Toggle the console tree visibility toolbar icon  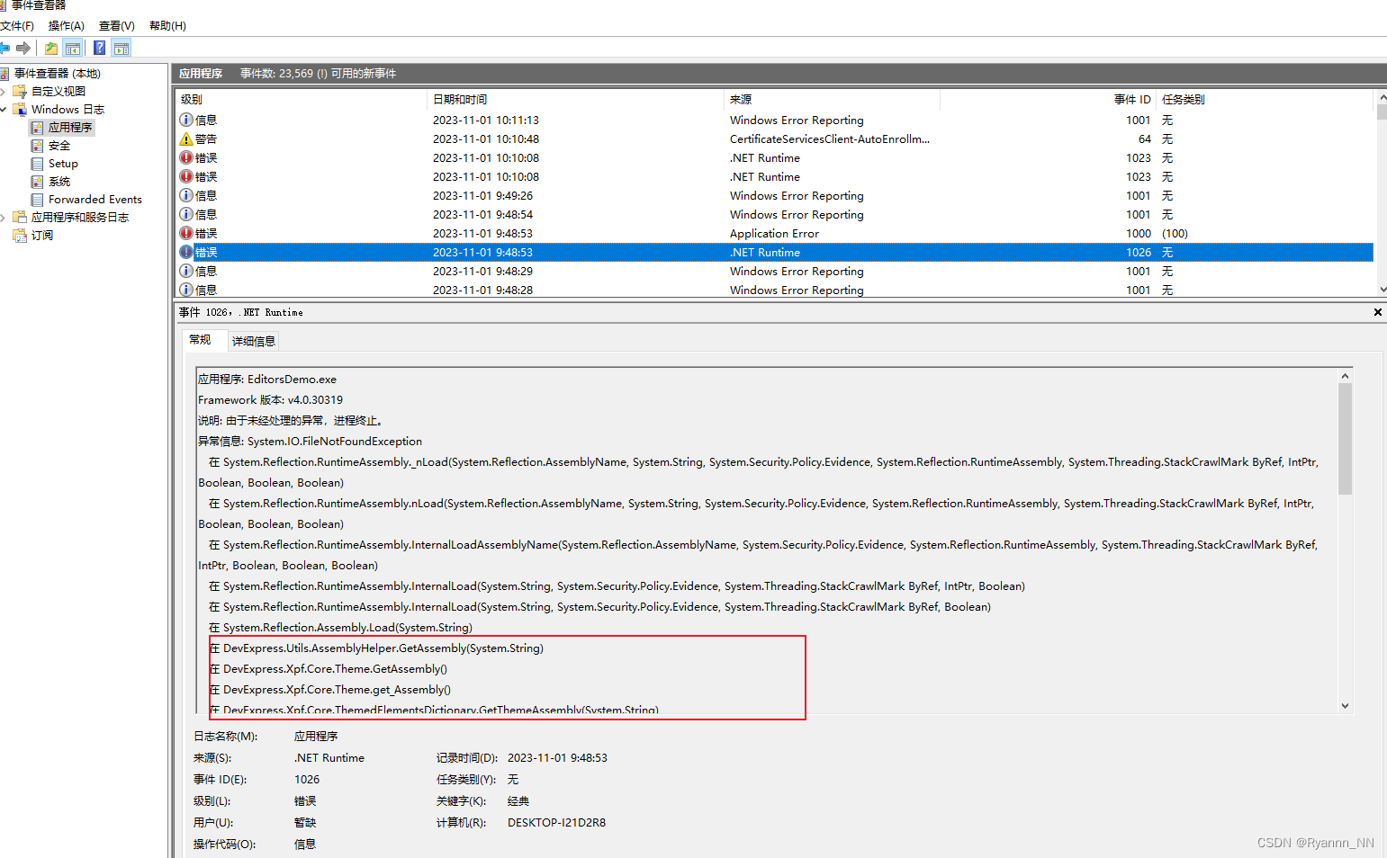click(73, 48)
